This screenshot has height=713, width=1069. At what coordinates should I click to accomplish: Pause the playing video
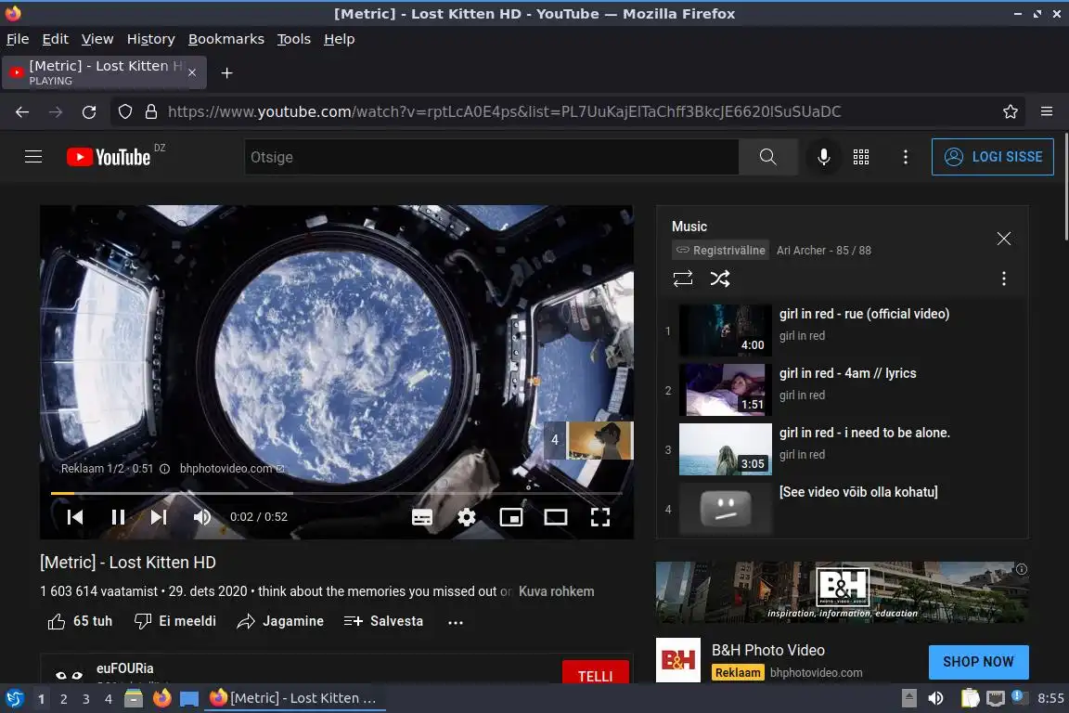[118, 517]
